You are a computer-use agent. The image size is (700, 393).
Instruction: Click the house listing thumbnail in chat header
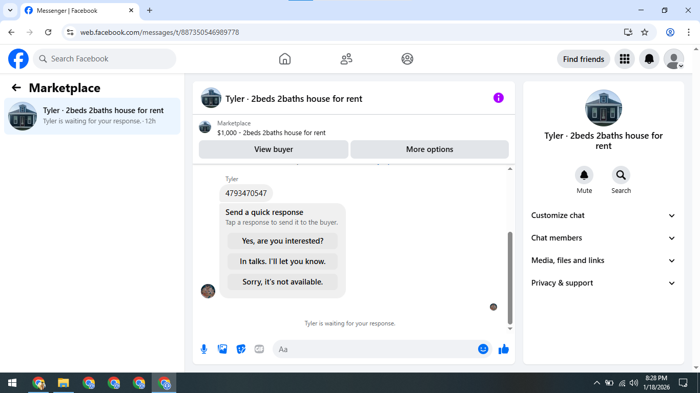pyautogui.click(x=211, y=98)
